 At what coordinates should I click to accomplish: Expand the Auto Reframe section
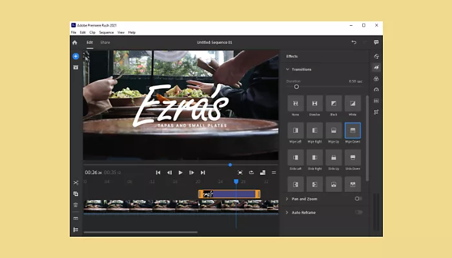[x=287, y=212]
